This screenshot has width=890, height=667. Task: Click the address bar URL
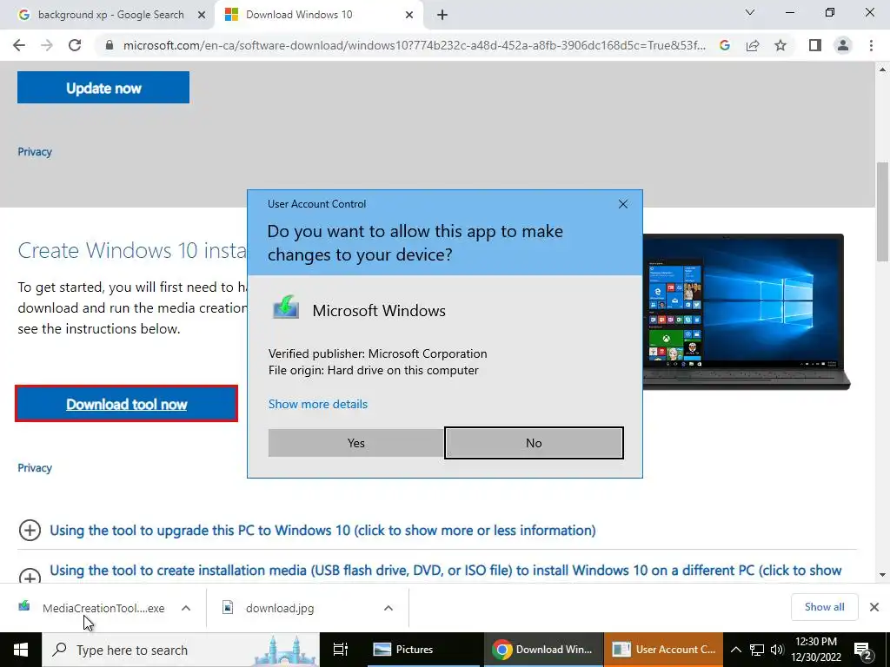point(415,45)
